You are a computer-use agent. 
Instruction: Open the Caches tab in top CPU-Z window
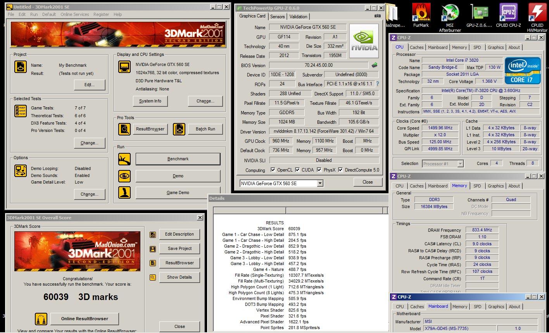[x=417, y=47]
